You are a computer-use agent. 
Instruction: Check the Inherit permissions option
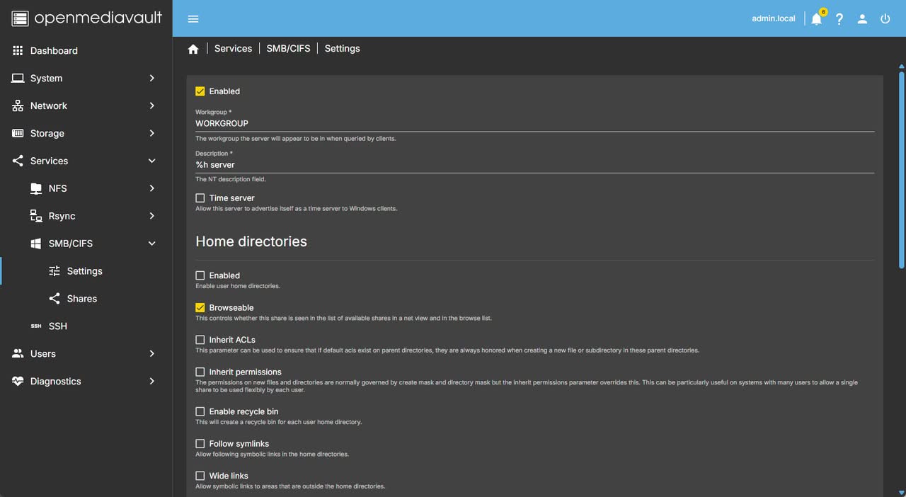[200, 372]
